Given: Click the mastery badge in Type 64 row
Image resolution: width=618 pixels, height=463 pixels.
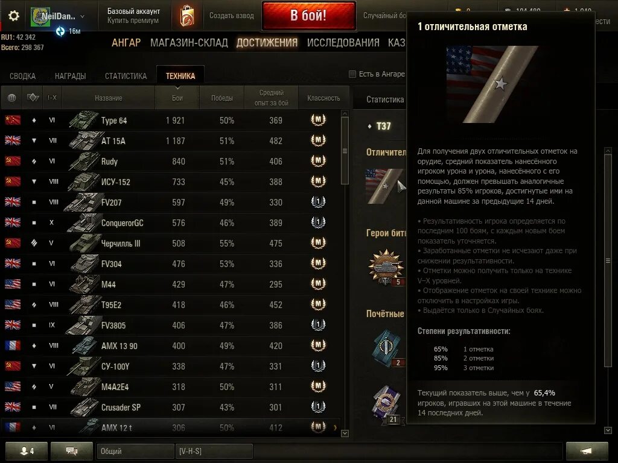Looking at the screenshot, I should tap(319, 120).
